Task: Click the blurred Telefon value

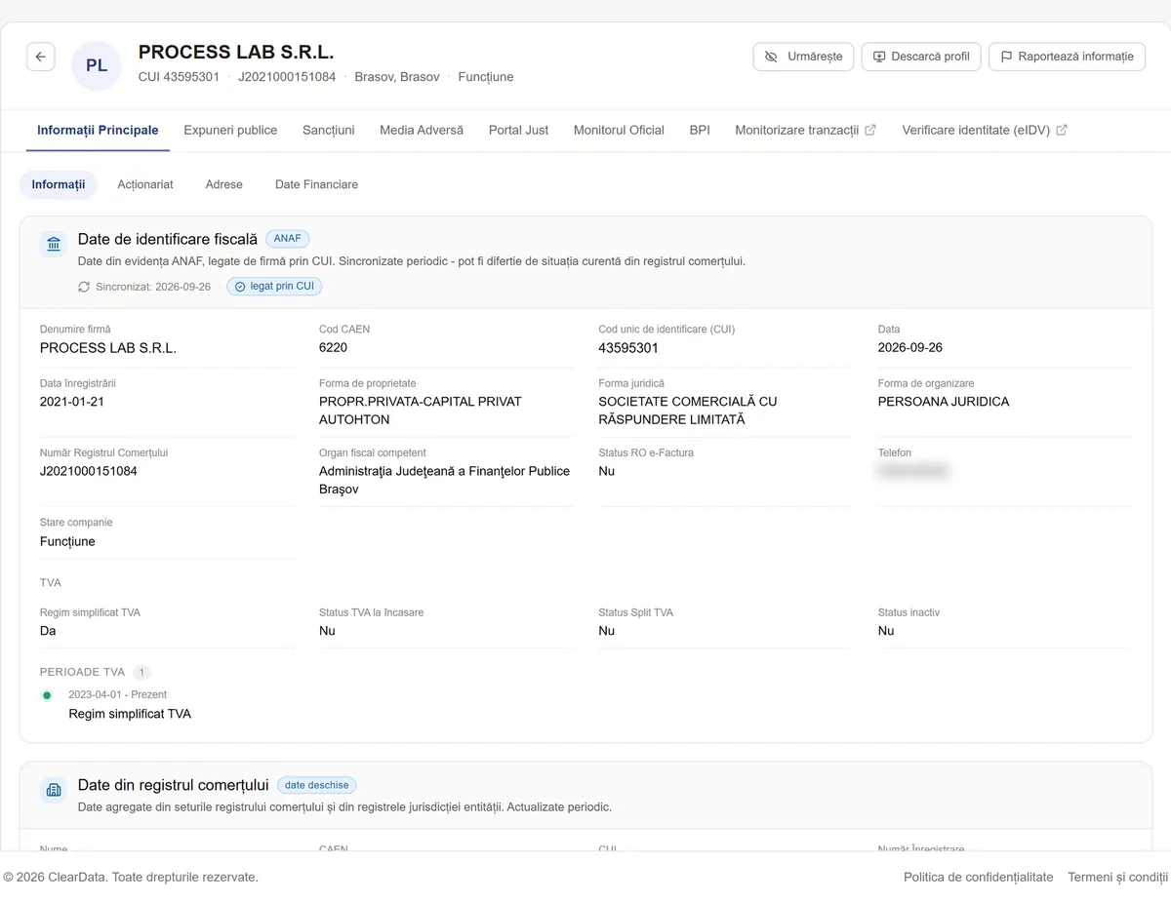Action: point(913,471)
